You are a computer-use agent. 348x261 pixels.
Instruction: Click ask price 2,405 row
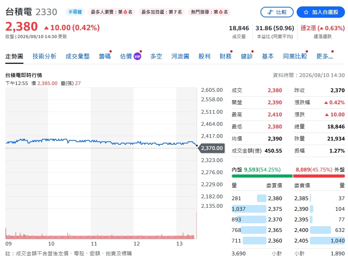click(320, 241)
